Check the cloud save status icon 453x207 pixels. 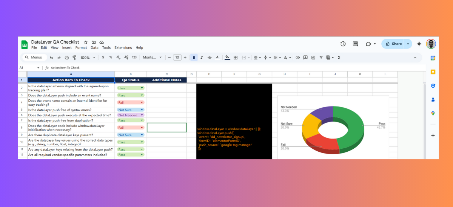click(102, 43)
